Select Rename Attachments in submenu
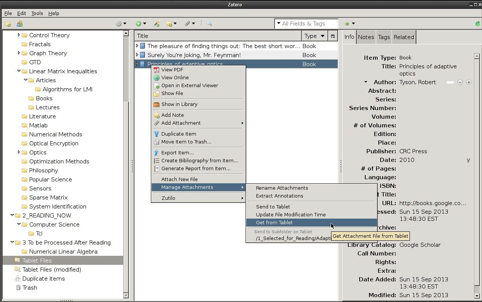This screenshot has width=482, height=302. pos(312,188)
